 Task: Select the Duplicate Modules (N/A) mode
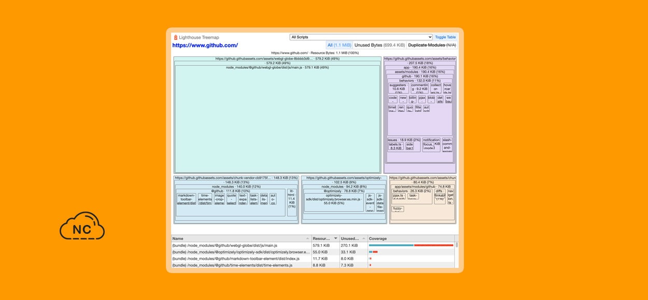click(432, 46)
